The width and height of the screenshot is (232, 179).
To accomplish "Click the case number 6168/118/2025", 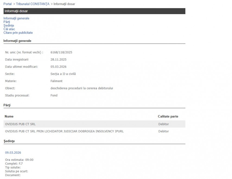I will click(61, 52).
